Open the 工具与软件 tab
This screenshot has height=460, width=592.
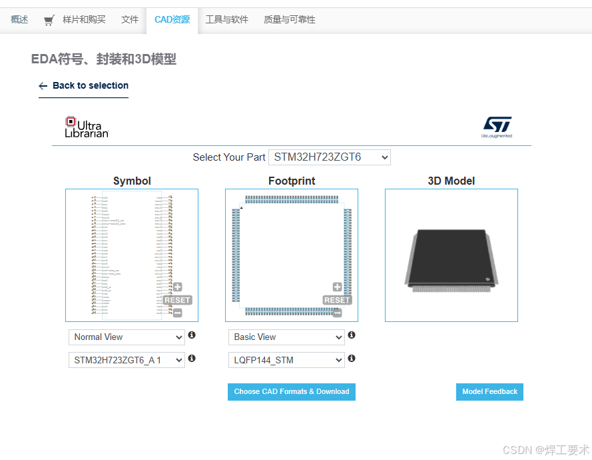coord(227,19)
